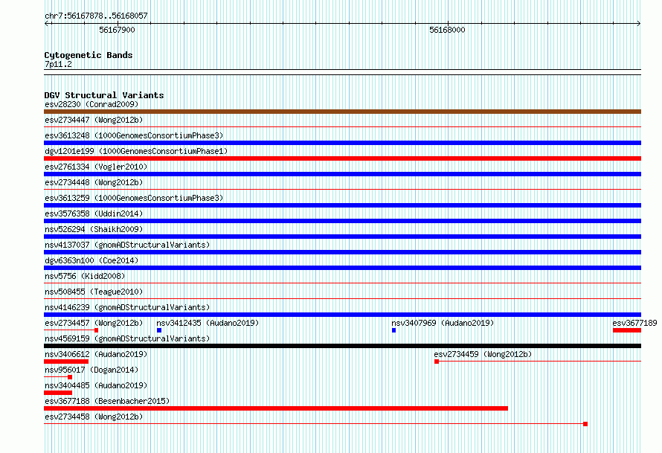Click the long red bar of esv3677188

(x=276, y=408)
